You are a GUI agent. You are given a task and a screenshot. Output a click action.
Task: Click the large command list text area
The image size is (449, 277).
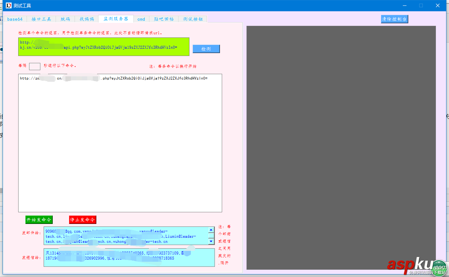point(120,142)
